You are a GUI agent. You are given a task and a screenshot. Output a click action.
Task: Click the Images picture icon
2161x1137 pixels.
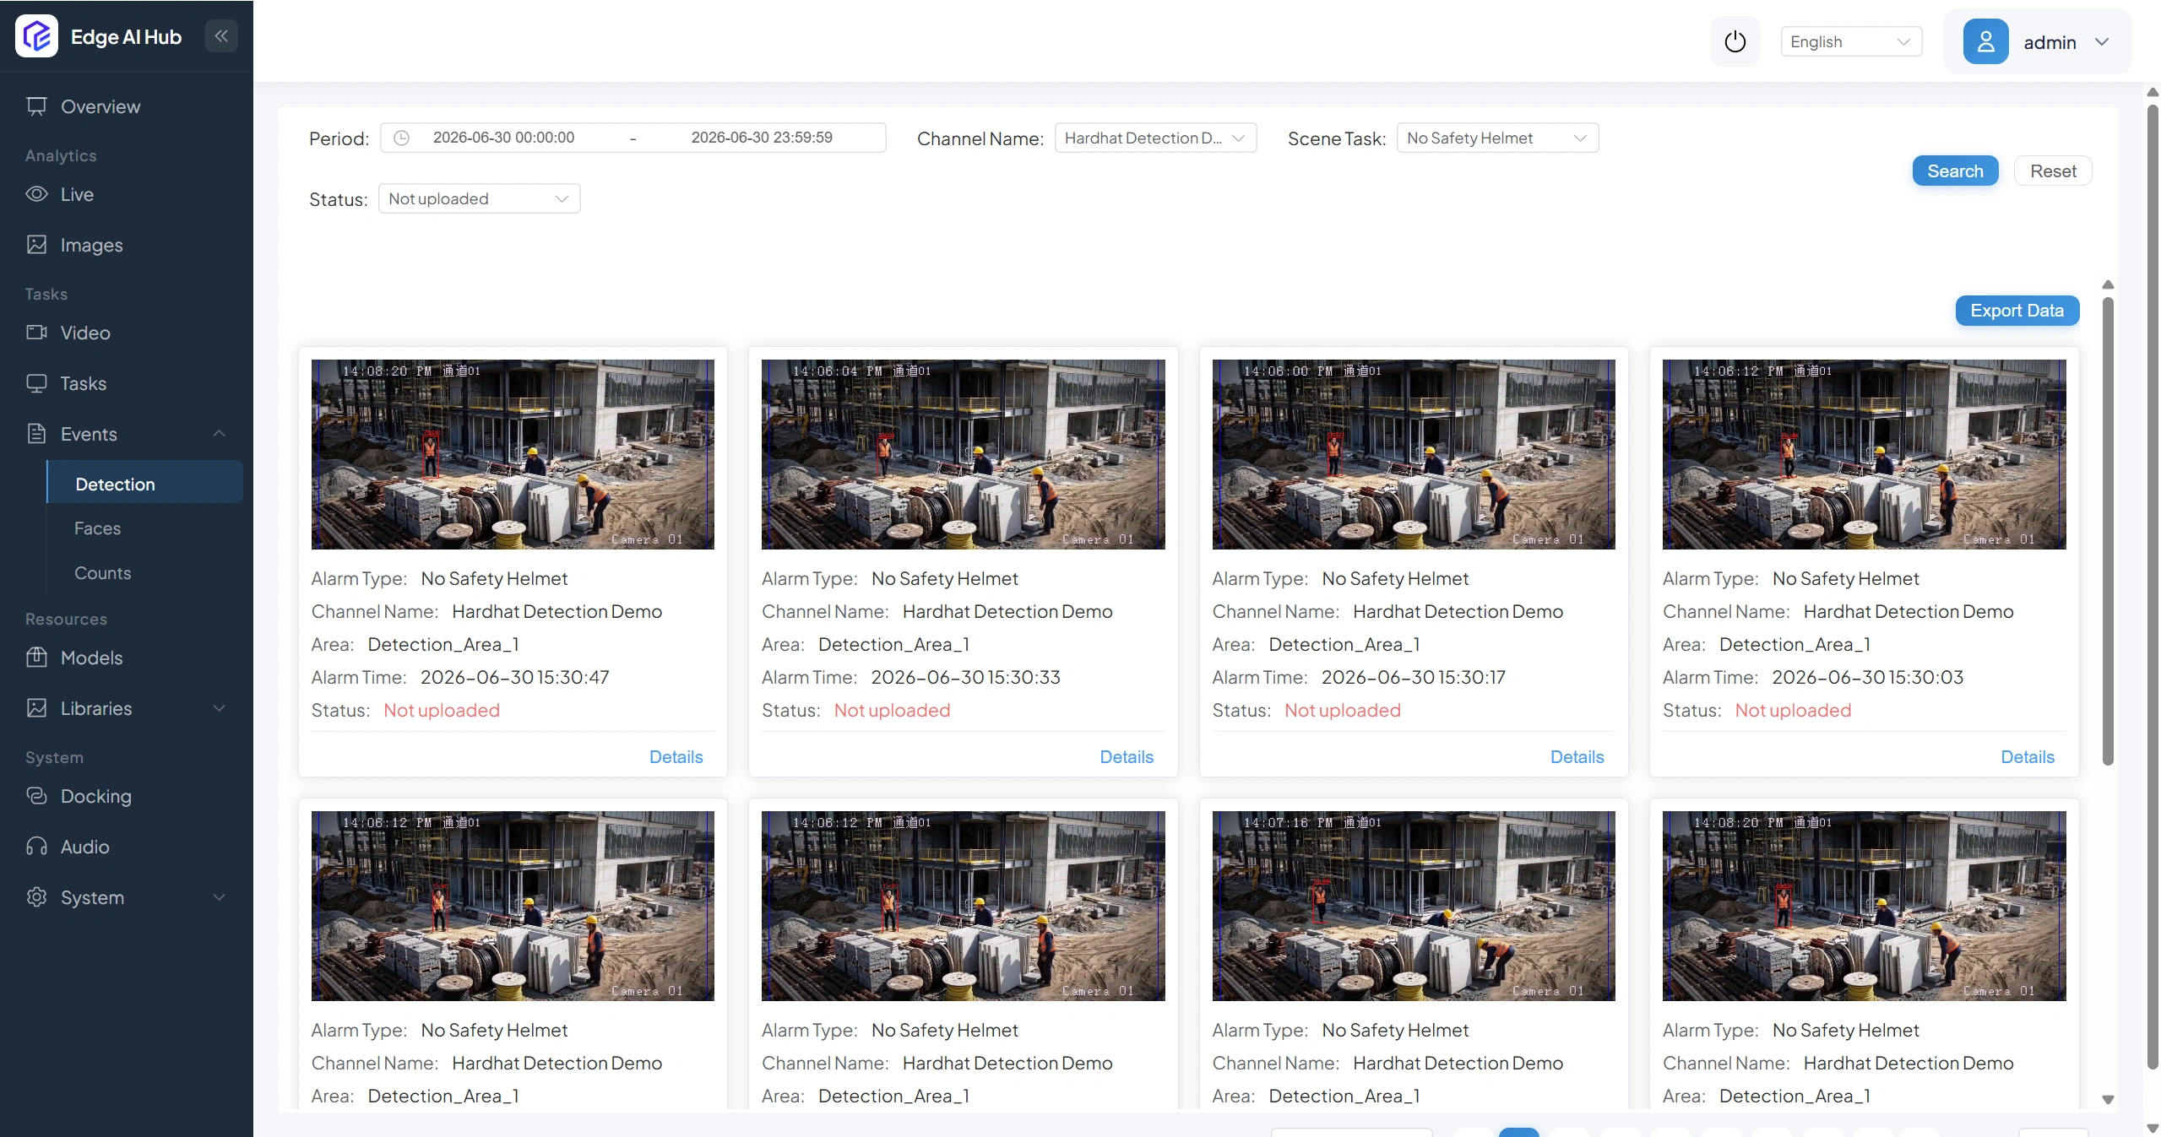click(36, 245)
